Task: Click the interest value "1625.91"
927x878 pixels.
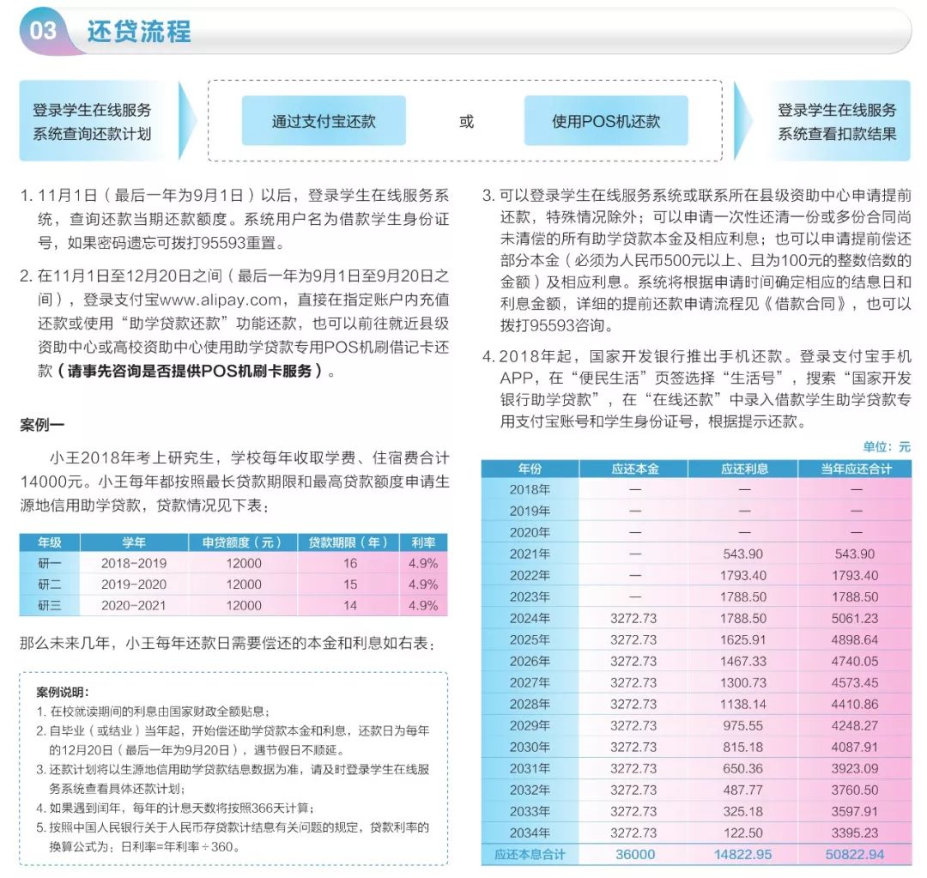Action: (743, 639)
